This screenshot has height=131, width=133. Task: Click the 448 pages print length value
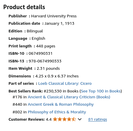pyautogui.click(x=46, y=46)
